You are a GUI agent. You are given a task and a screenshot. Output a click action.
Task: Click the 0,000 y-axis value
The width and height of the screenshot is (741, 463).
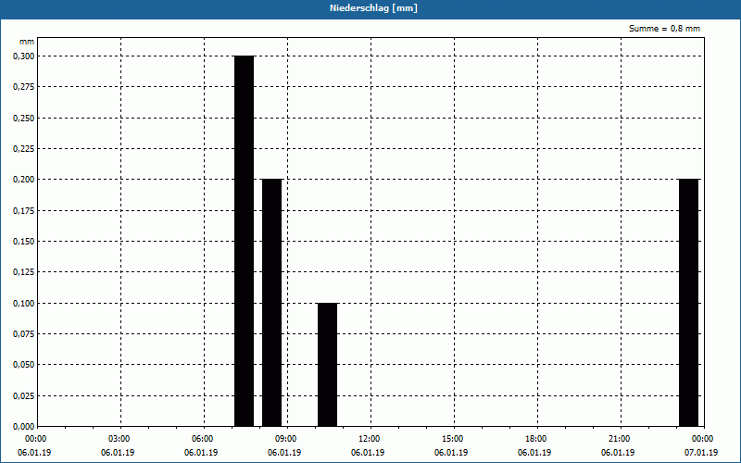24,427
